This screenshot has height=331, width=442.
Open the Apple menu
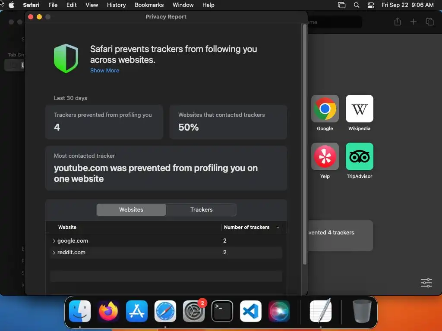pyautogui.click(x=11, y=5)
